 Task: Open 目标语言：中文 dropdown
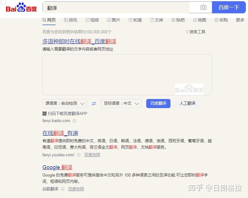click(121, 104)
